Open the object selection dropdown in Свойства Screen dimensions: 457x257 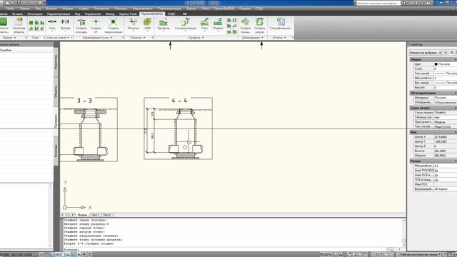426,52
